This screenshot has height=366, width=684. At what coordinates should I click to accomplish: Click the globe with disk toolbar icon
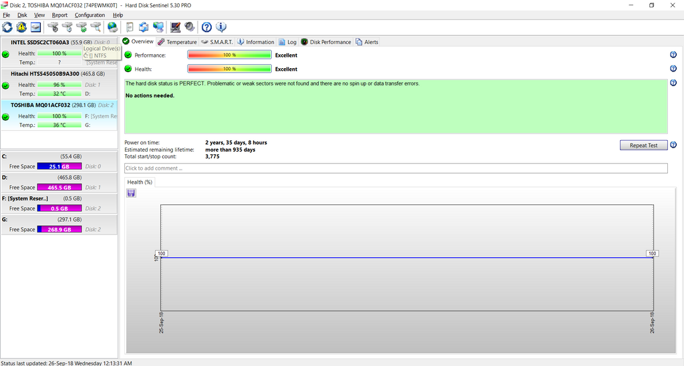pyautogui.click(x=112, y=27)
